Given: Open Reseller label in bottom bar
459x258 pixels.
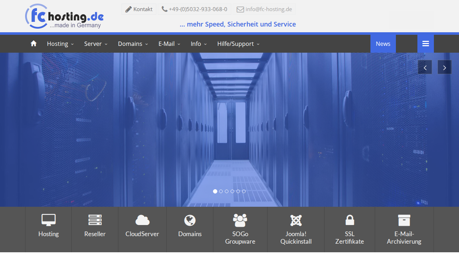Looking at the screenshot, I should coord(95,234).
